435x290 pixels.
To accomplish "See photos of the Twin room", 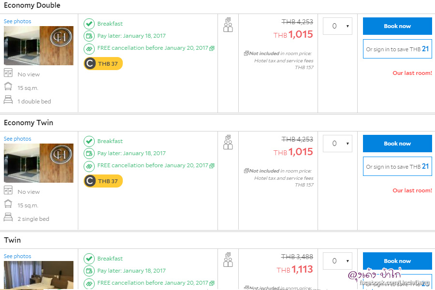I will [x=17, y=256].
